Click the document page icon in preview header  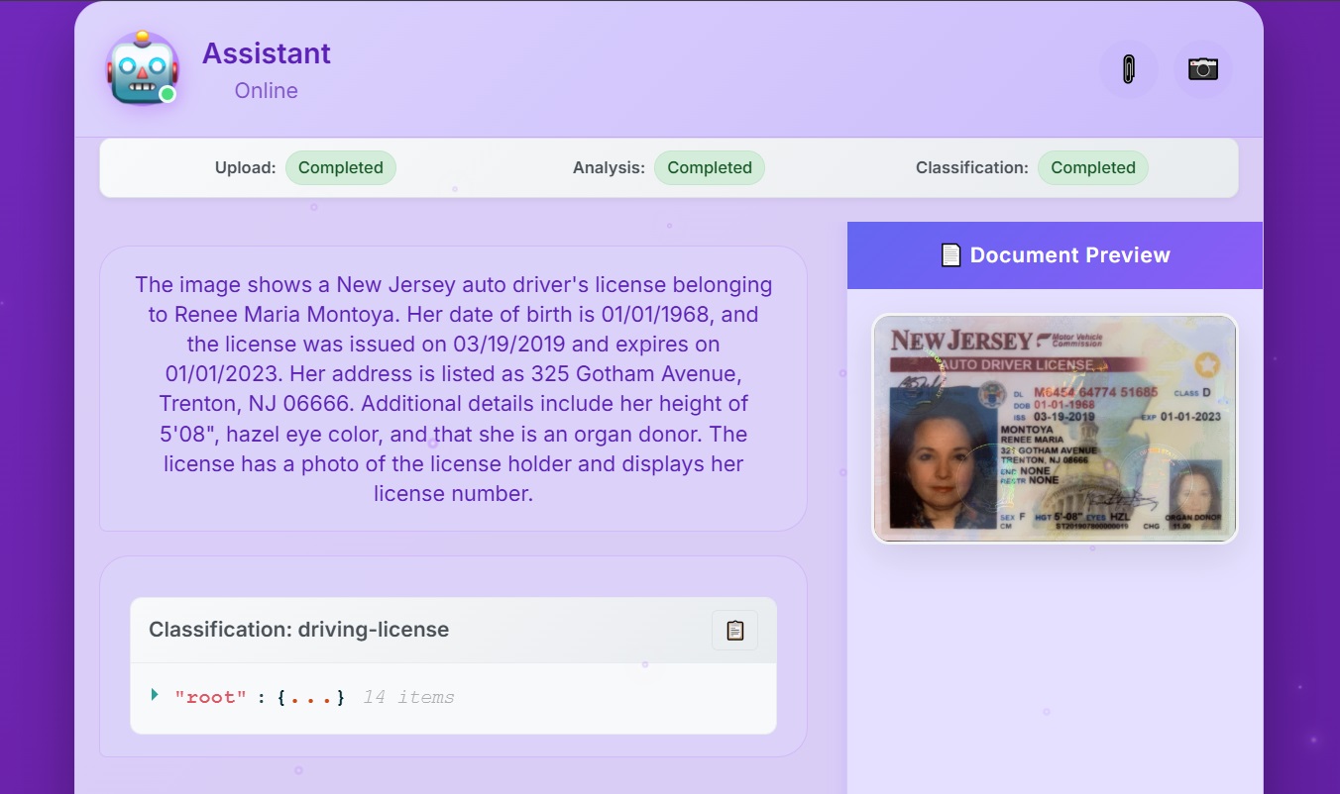tap(950, 255)
